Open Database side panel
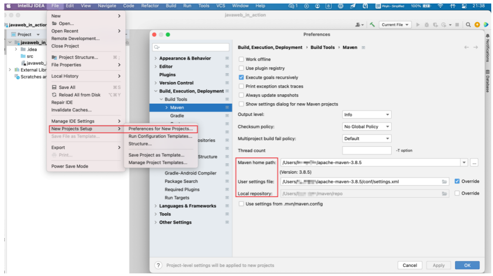Image resolution: width=493 pixels, height=276 pixels. pos(488,81)
